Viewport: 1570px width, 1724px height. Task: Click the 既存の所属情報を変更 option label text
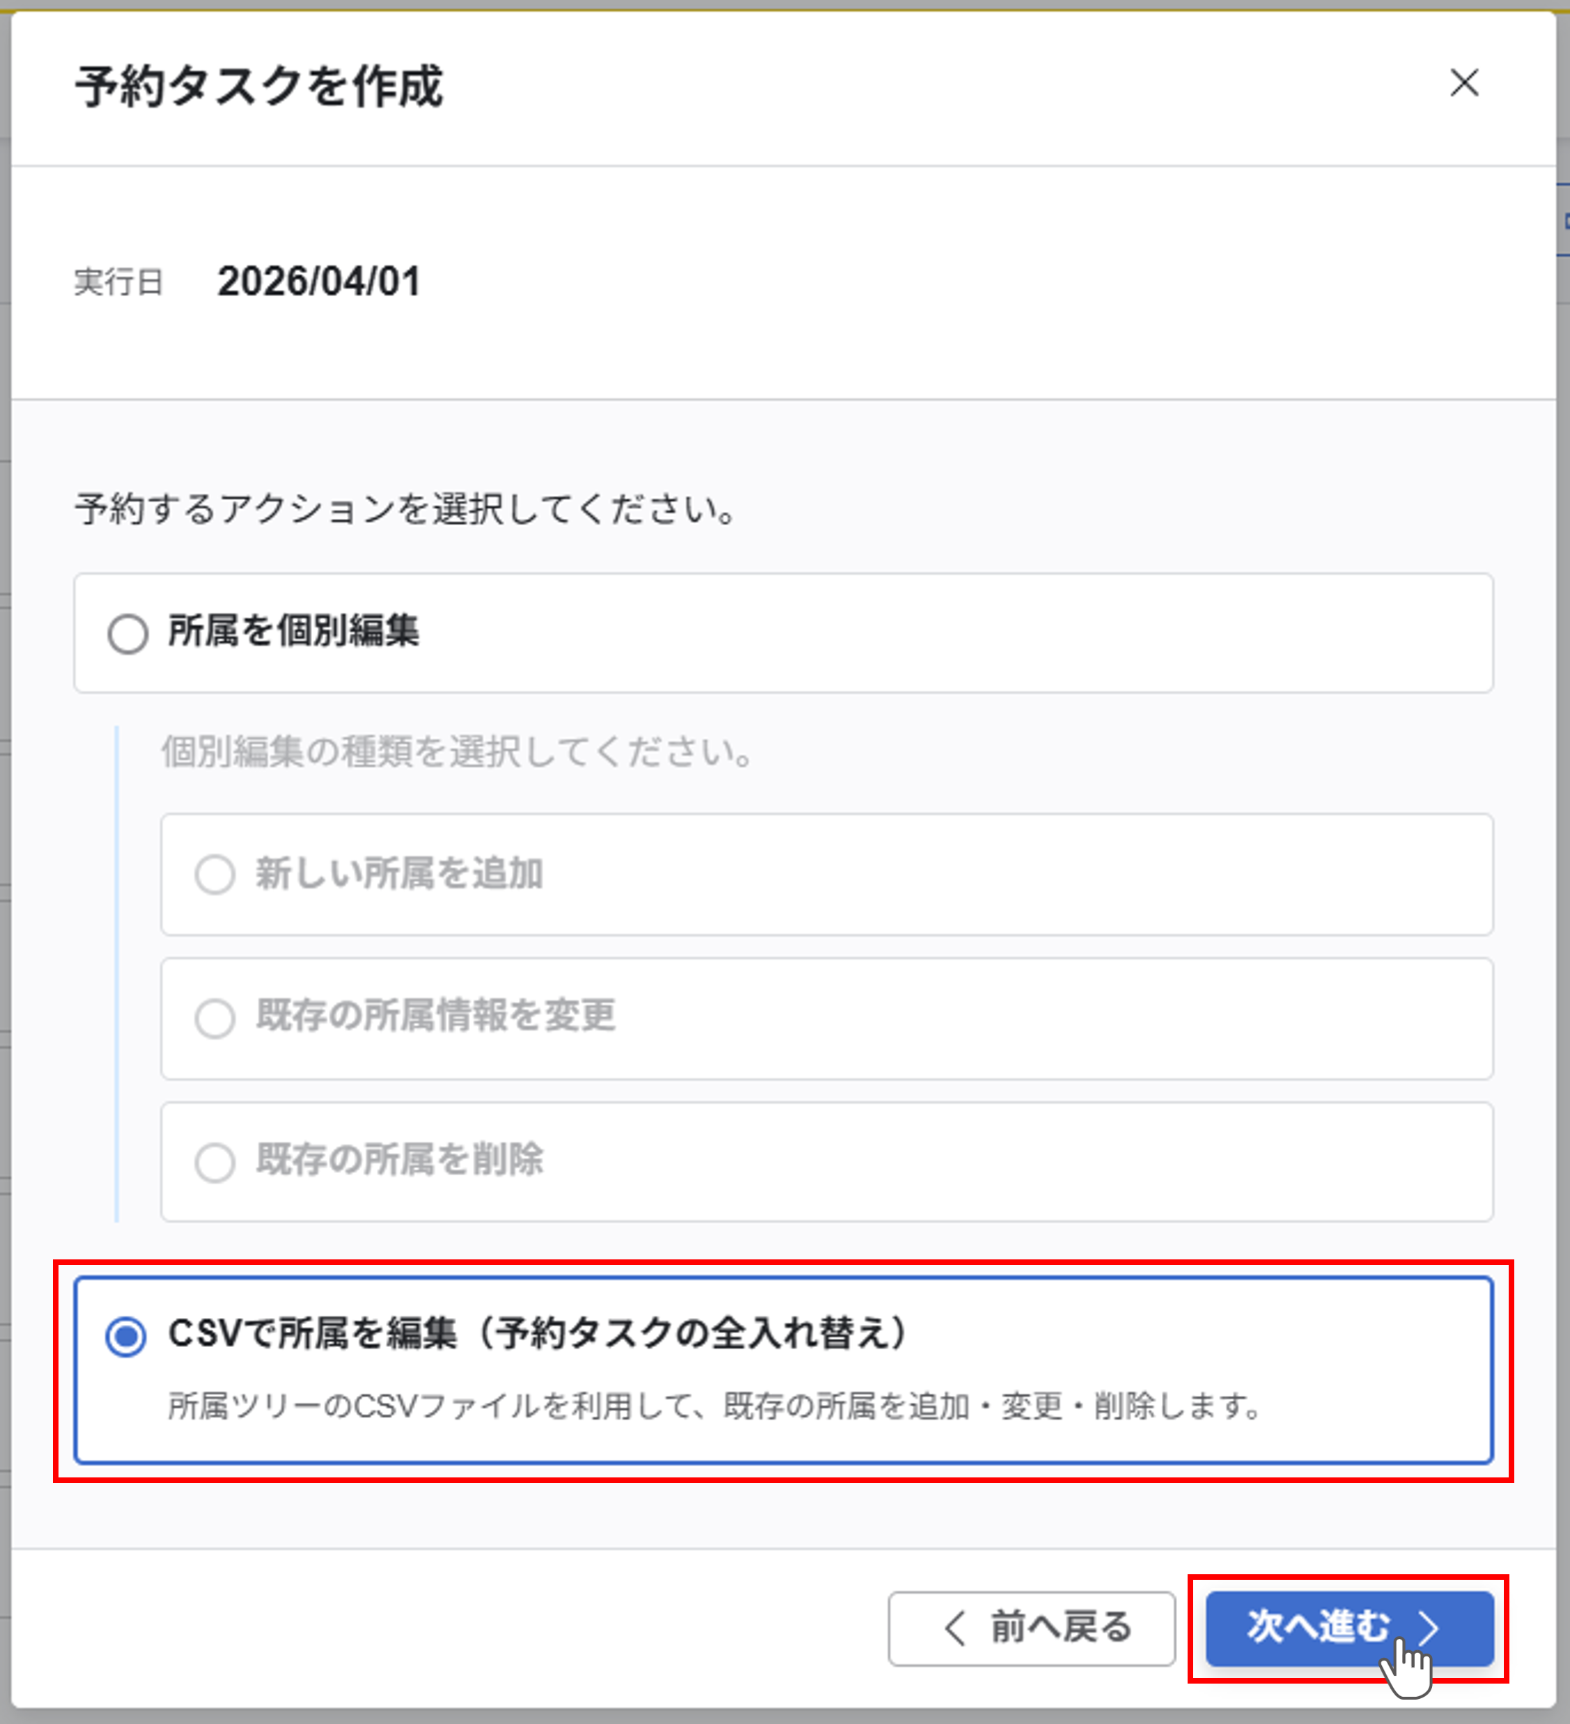coord(435,1016)
